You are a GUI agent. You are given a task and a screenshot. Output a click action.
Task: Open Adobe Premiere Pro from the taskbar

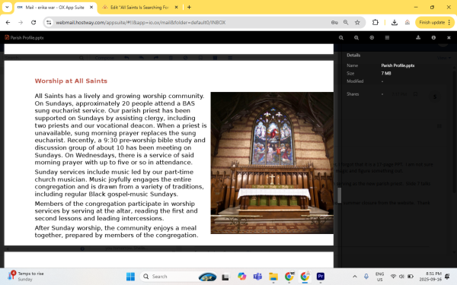tap(321, 277)
